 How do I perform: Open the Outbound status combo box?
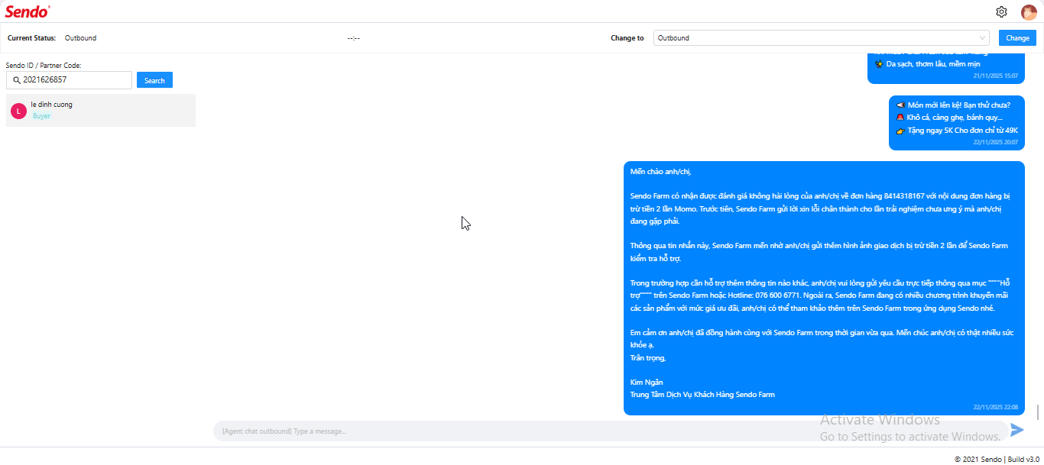pos(822,38)
